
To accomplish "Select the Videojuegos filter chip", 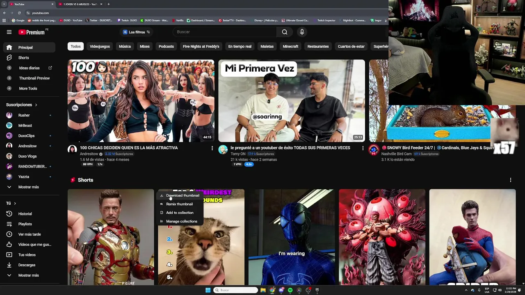I will [100, 47].
